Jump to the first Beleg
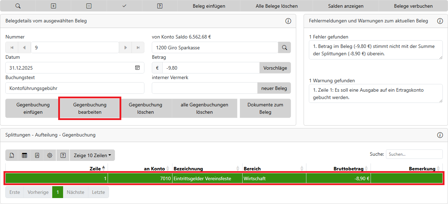Viewport: 448px width, 204px height. click(12, 48)
